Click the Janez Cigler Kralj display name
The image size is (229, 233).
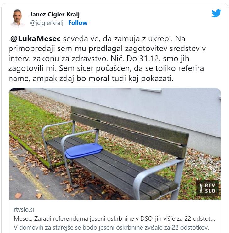(x=55, y=15)
